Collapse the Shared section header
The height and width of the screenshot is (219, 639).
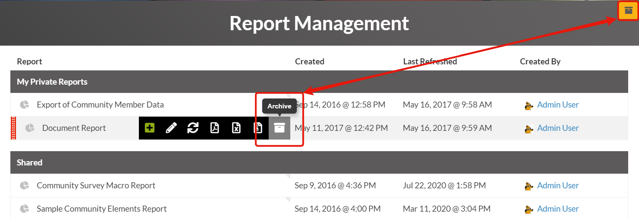coord(29,162)
